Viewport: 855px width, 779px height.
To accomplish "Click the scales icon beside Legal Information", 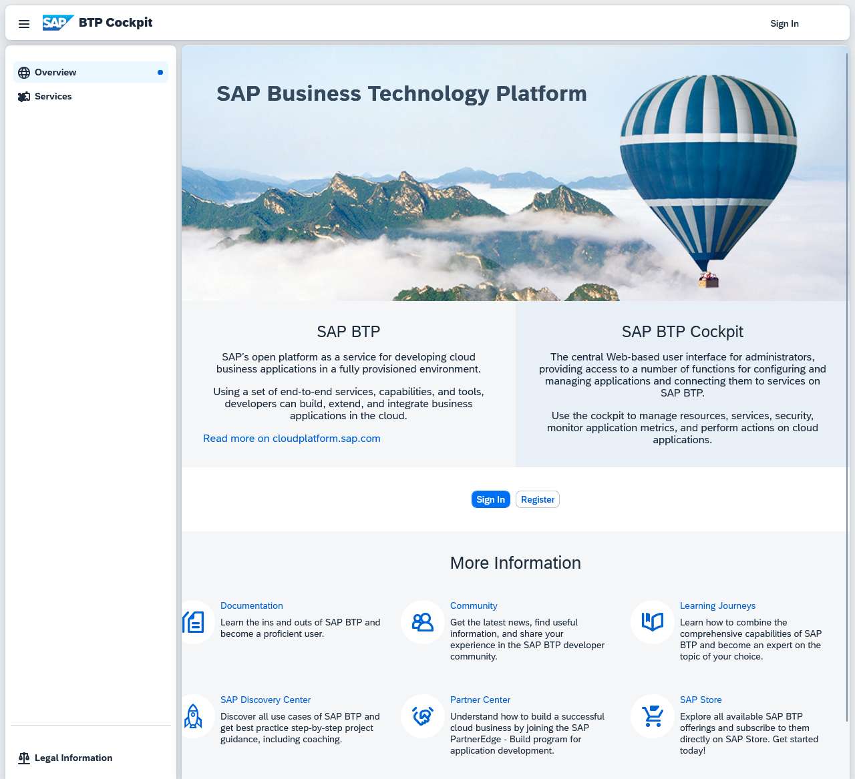I will coord(24,758).
